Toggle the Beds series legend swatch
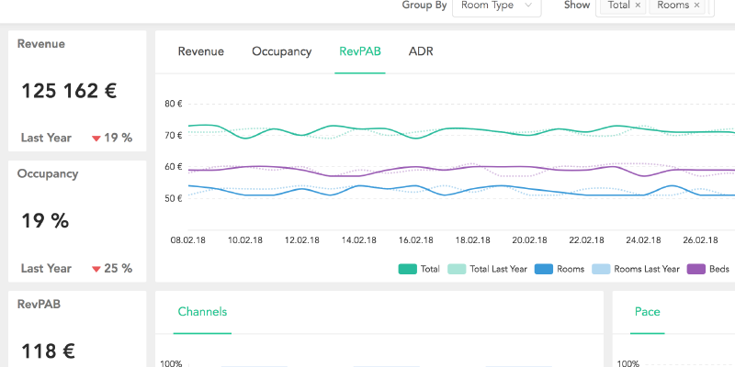Screen dimensions: 735x367 click(x=695, y=269)
